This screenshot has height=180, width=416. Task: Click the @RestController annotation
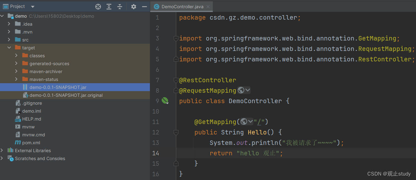pos(208,80)
